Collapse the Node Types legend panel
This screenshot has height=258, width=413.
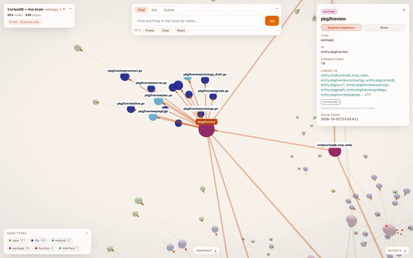87,233
